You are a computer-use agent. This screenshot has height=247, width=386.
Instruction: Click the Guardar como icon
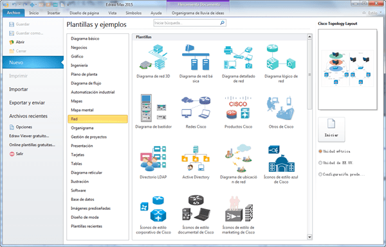(x=12, y=33)
